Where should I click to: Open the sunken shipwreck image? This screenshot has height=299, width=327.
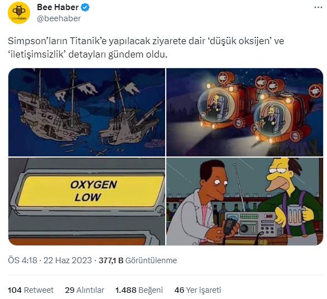point(86,112)
